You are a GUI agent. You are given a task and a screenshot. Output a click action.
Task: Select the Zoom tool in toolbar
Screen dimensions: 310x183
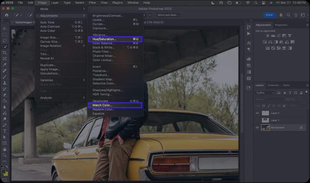tap(5, 155)
